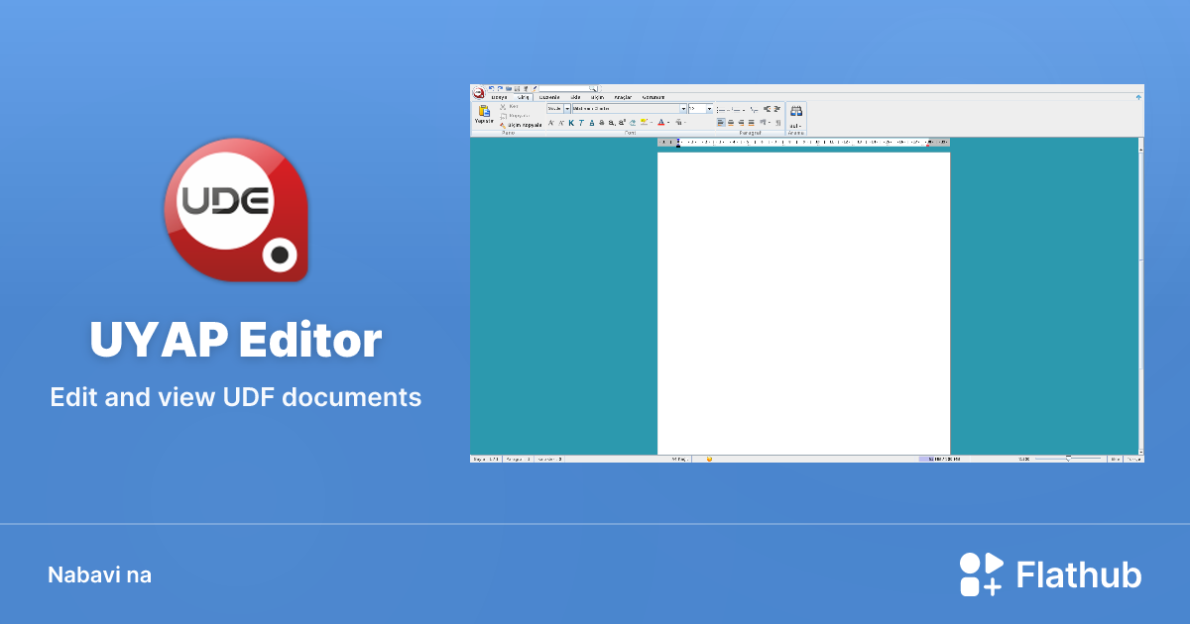Expand the font color picker arrow
The height and width of the screenshot is (624, 1190).
point(668,122)
